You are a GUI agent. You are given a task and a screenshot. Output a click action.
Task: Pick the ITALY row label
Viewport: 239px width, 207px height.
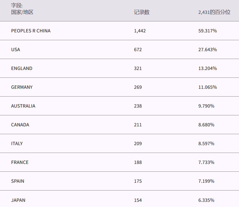pyautogui.click(x=17, y=143)
